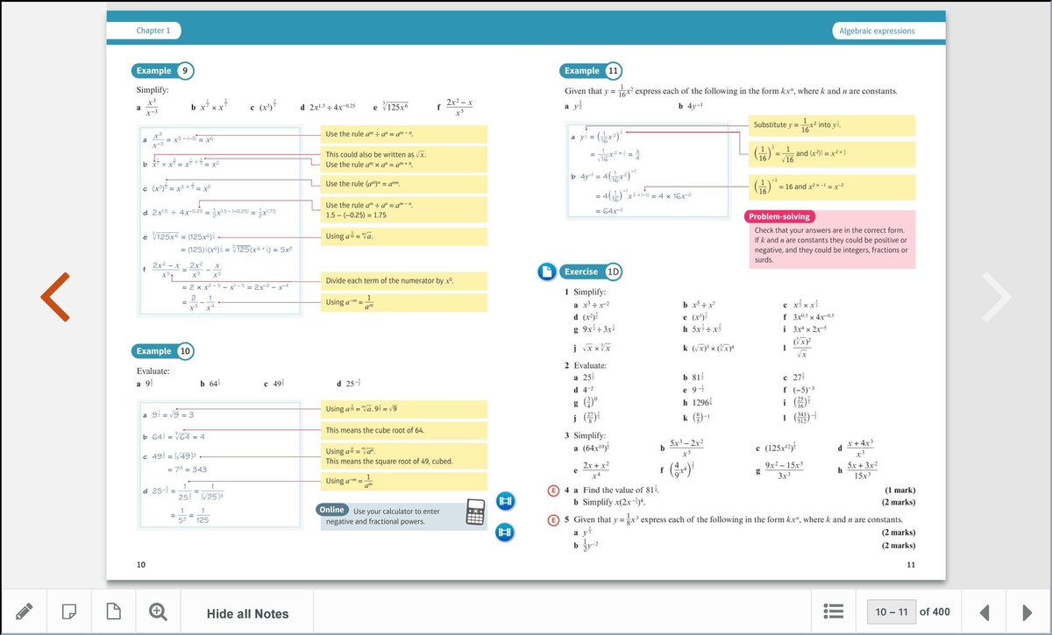Click the 'Online' badge in blue box
Viewport: 1052px width, 635px height.
pyautogui.click(x=332, y=510)
